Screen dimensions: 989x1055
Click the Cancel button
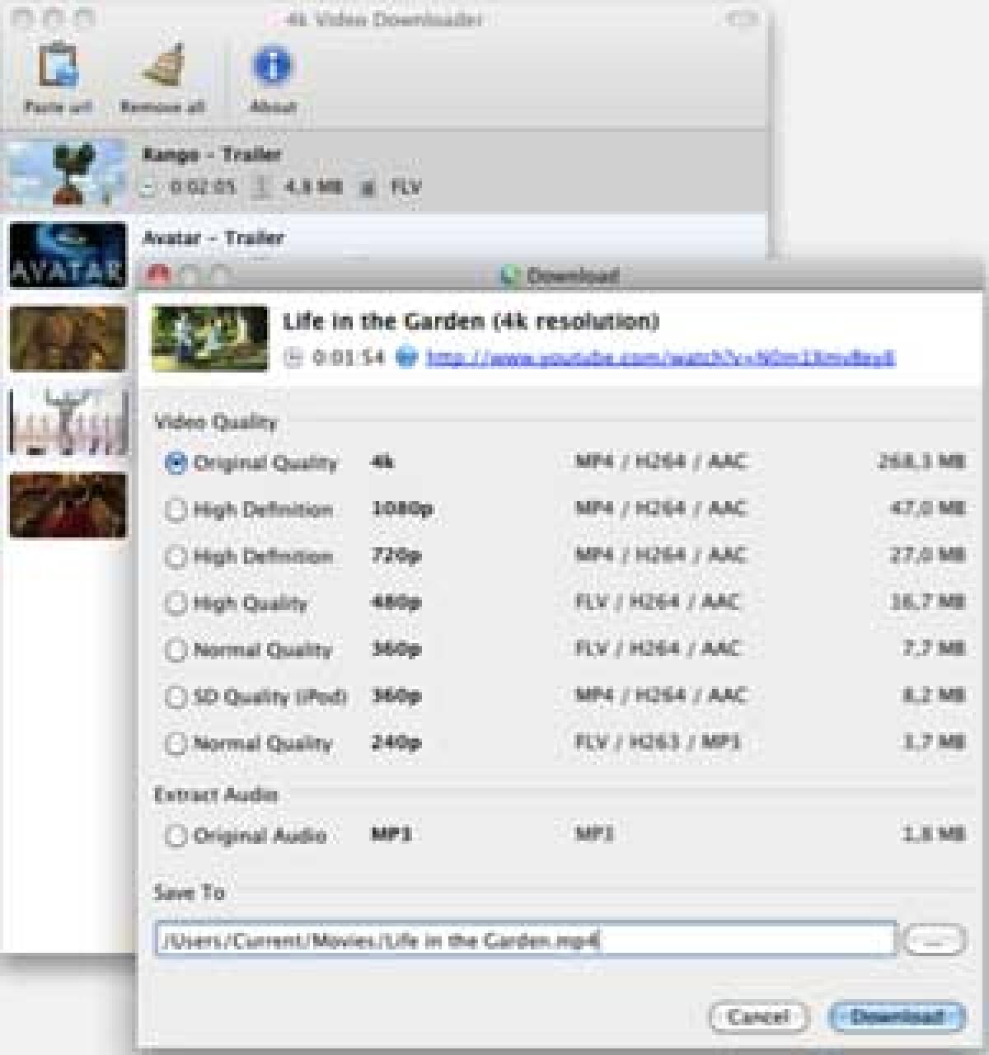coord(758,1016)
